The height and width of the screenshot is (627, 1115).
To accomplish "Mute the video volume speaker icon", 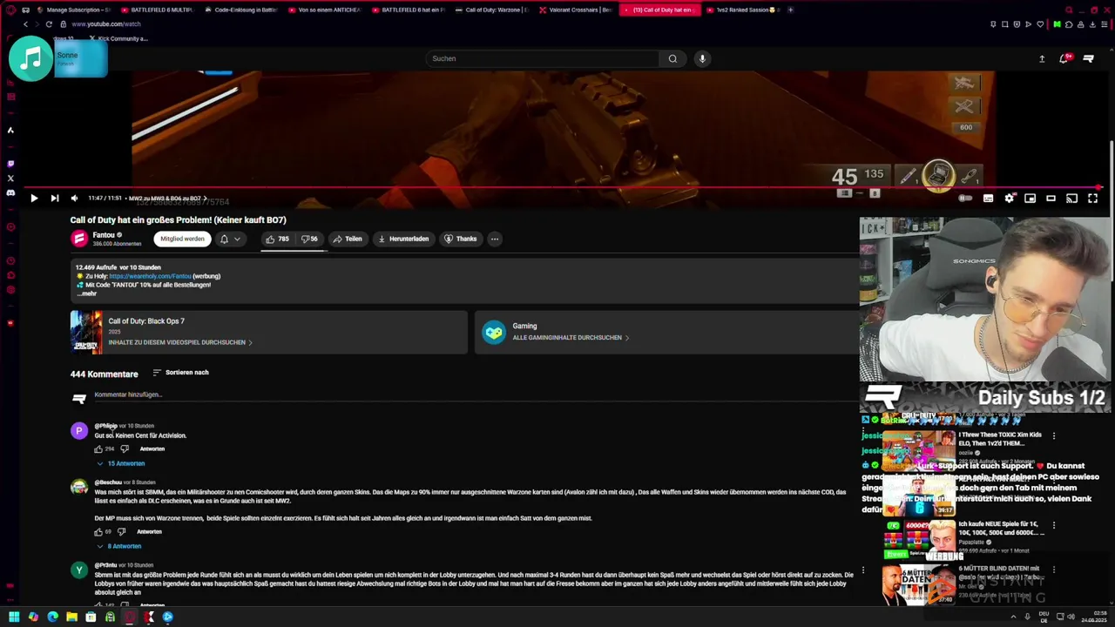I will click(x=74, y=199).
